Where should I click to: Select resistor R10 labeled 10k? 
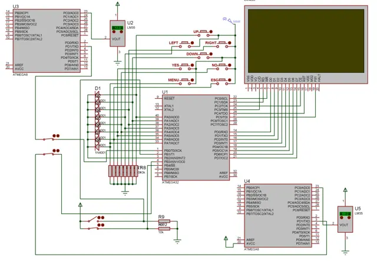(x=164, y=229)
